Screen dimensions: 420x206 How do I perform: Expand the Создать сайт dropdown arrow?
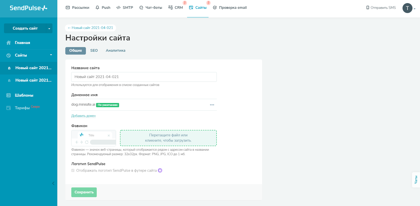pos(49,29)
